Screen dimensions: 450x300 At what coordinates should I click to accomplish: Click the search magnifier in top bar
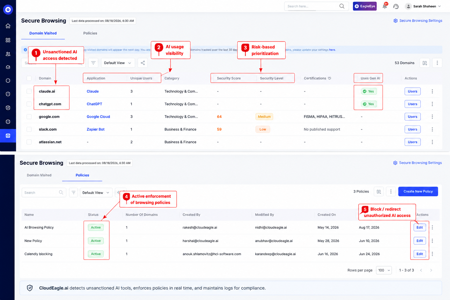[x=342, y=6]
